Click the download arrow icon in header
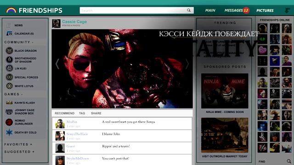The width and height of the screenshot is (294, 165). (287, 11)
